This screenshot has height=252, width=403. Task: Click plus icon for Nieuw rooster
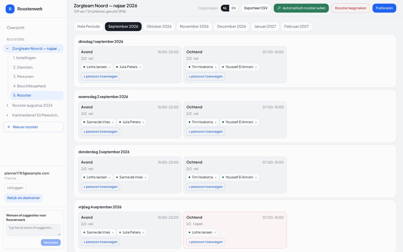[x=9, y=127]
